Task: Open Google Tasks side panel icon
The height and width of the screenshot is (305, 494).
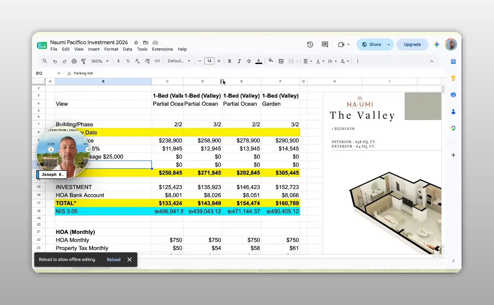Action: click(x=453, y=95)
